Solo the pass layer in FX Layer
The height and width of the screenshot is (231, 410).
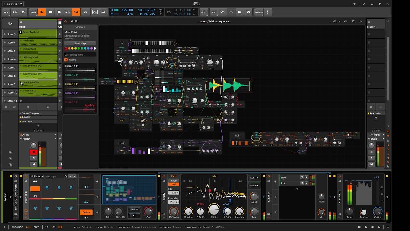point(302,177)
